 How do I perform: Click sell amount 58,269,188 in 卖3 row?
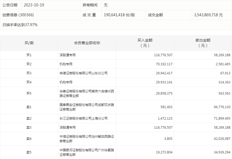pos(222,128)
